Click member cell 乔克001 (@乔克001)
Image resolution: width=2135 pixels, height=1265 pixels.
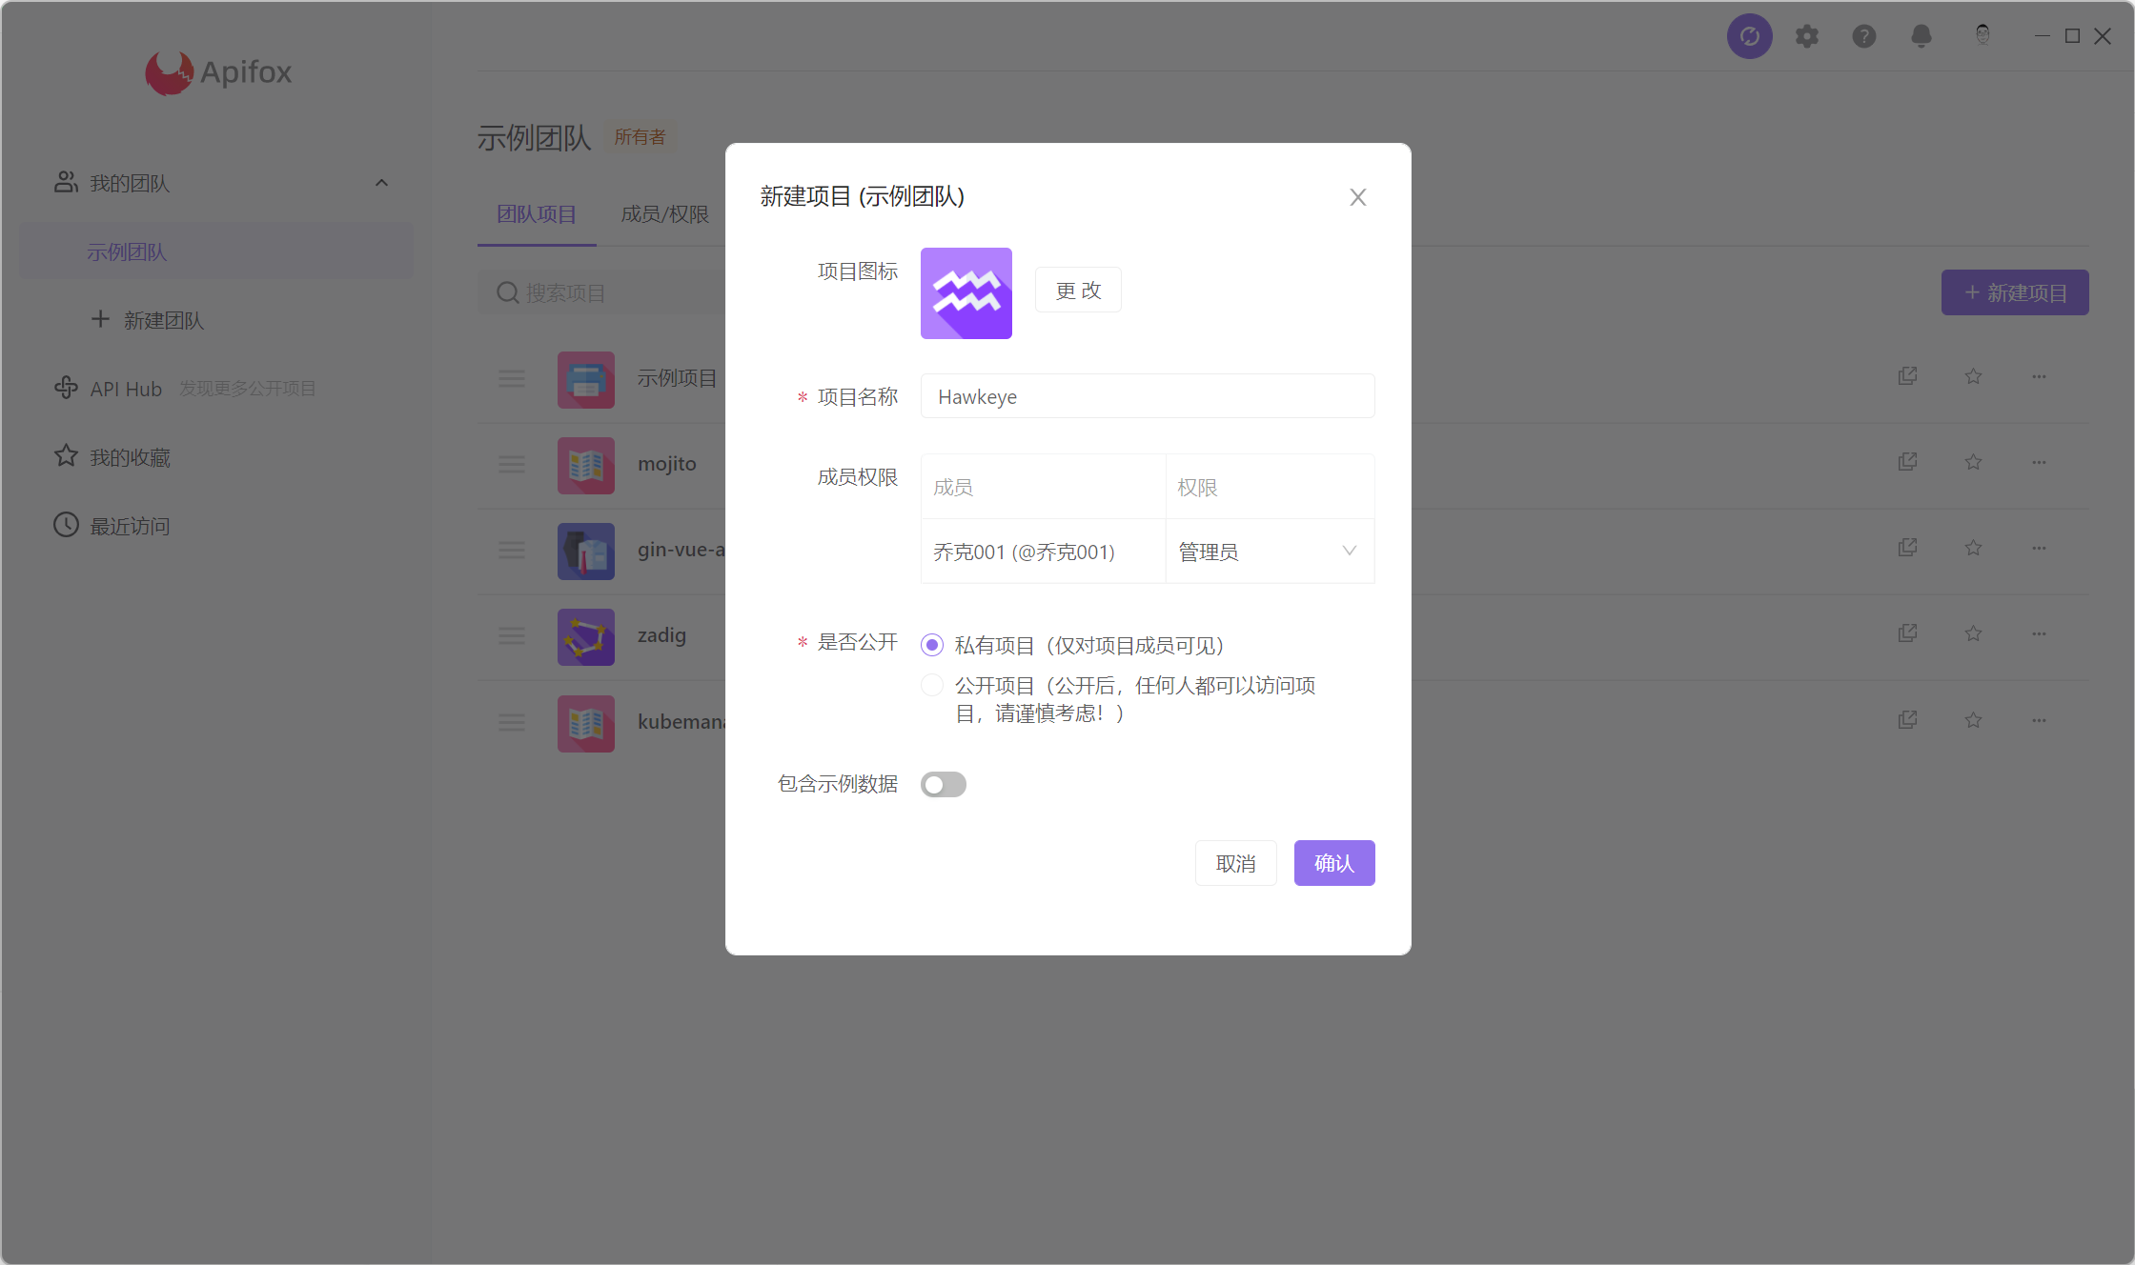tap(1044, 552)
